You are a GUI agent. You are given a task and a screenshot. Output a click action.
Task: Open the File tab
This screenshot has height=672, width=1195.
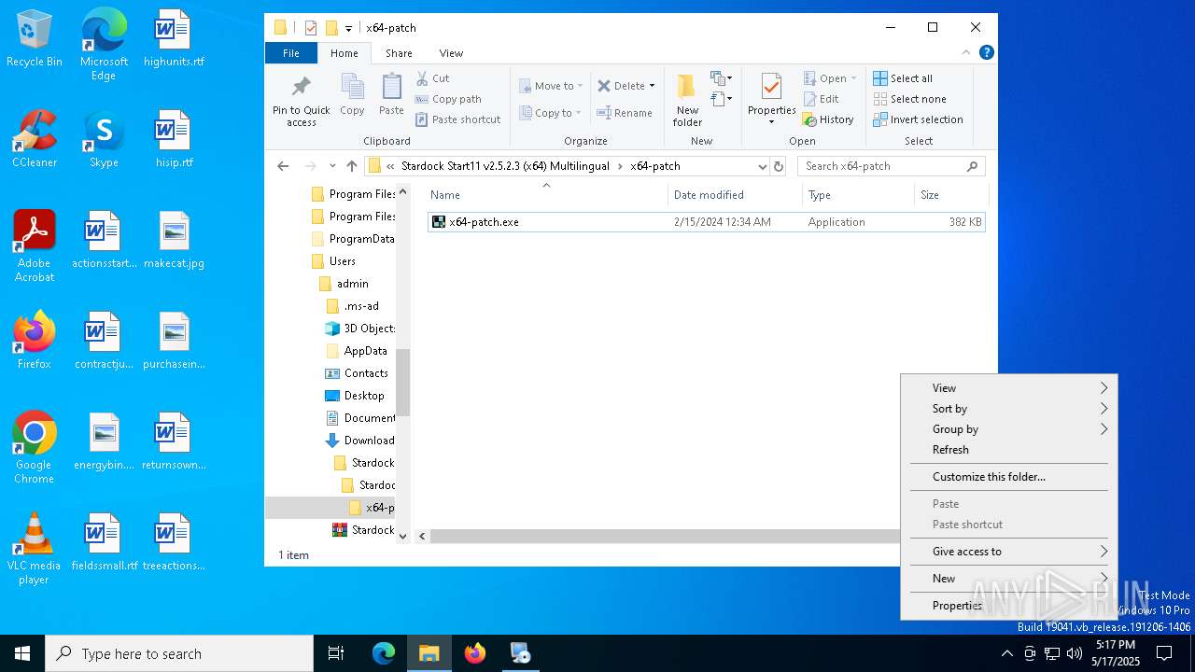(291, 53)
